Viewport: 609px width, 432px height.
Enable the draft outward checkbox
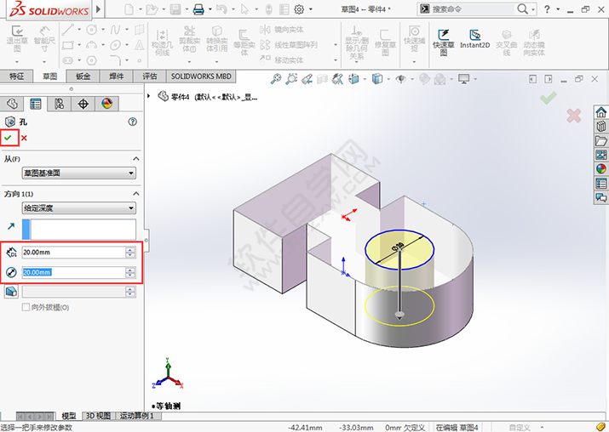26,307
